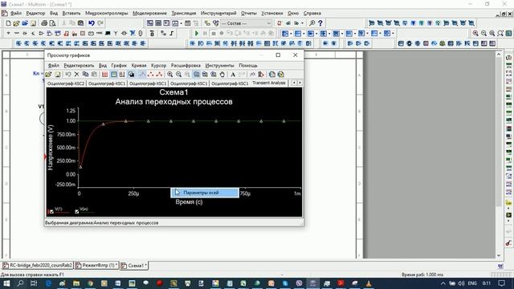Screen dimensions: 514x289
Task: Stop the simulation
Action: click(214, 34)
